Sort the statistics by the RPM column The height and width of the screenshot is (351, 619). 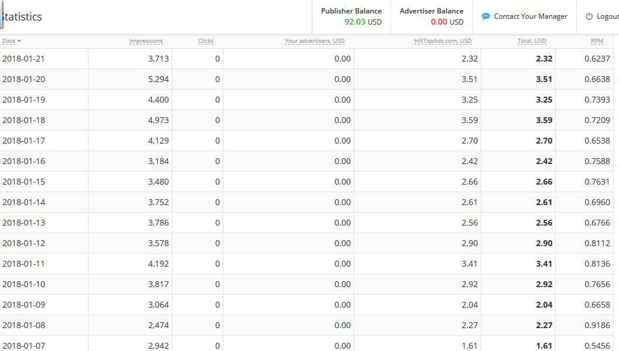pyautogui.click(x=597, y=41)
